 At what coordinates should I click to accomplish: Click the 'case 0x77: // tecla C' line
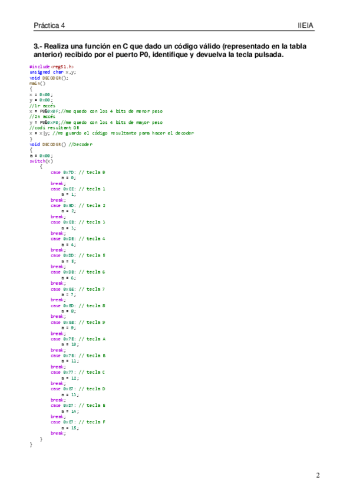point(78,372)
